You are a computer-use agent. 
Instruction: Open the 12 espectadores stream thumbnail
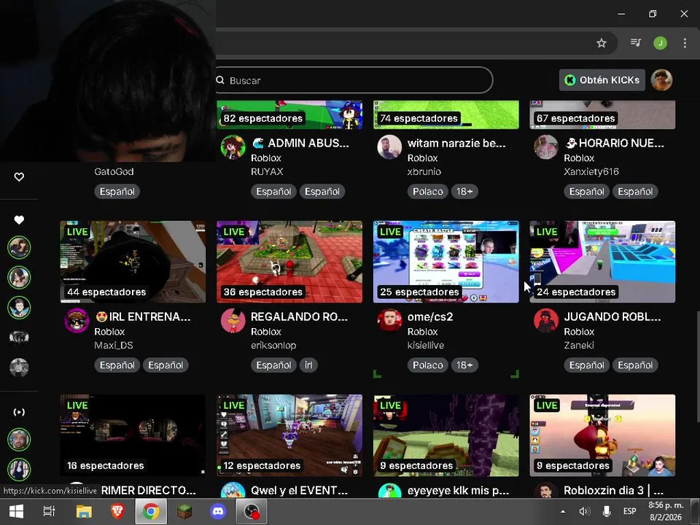click(289, 435)
